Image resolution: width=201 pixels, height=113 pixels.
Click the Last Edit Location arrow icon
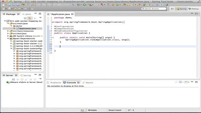(15, 9)
